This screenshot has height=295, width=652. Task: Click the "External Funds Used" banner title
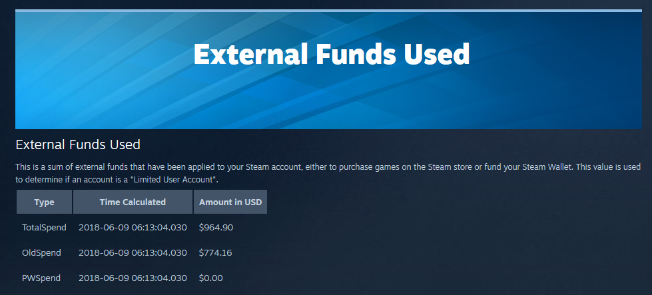pos(331,54)
